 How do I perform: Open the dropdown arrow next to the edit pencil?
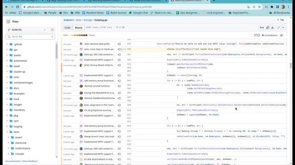coord(283,27)
